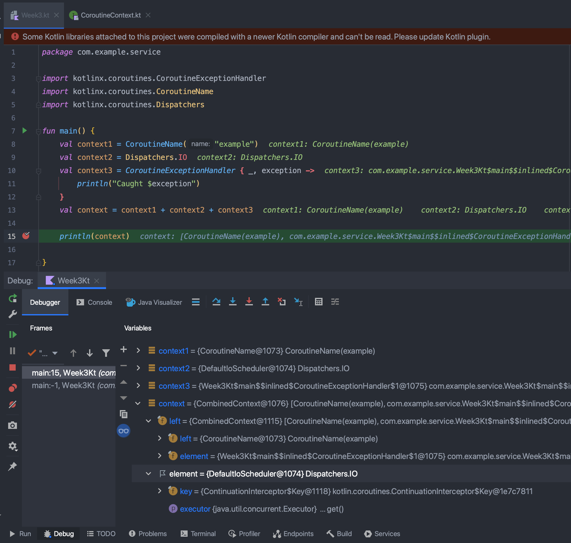Toggle breakpoint on line 15
This screenshot has height=543, width=571.
pyautogui.click(x=26, y=236)
